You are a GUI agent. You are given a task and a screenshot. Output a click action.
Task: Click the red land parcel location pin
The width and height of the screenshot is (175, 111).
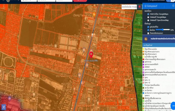tap(91, 55)
